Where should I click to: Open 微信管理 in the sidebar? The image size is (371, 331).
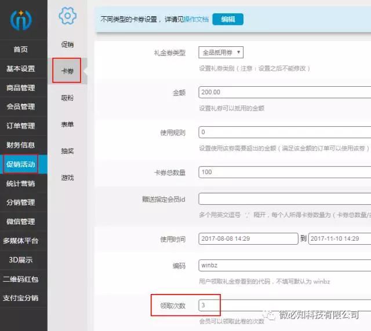(x=21, y=222)
